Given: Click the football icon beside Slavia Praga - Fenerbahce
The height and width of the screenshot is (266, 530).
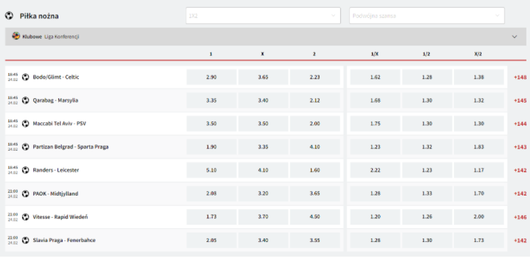Looking at the screenshot, I should pyautogui.click(x=26, y=240).
